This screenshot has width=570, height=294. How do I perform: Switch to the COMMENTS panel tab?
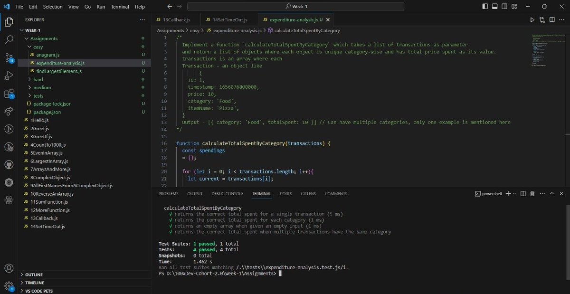(336, 194)
